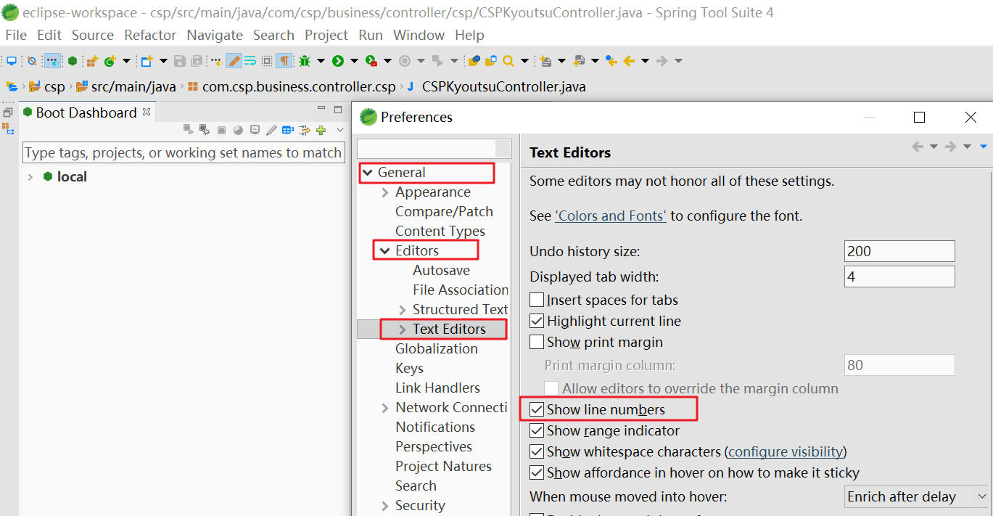The height and width of the screenshot is (516, 993).
Task: Toggle Word Wrap toolbar icon
Action: [250, 61]
